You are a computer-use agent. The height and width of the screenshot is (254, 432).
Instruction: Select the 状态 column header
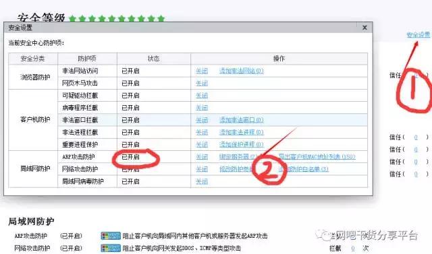point(153,59)
